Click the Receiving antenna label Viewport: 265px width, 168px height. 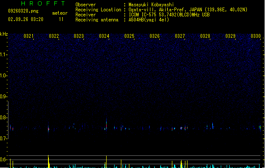(x=97, y=20)
